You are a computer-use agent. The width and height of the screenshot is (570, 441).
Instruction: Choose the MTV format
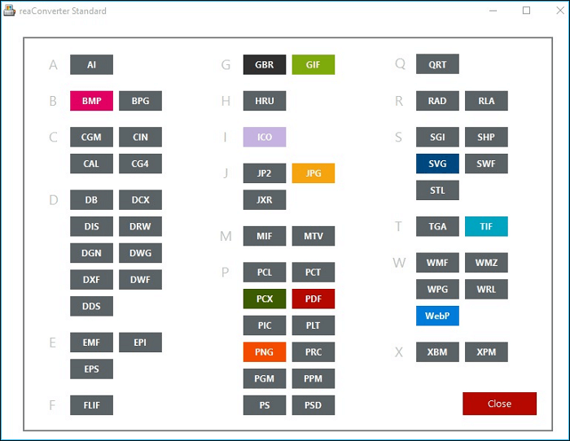pyautogui.click(x=313, y=236)
